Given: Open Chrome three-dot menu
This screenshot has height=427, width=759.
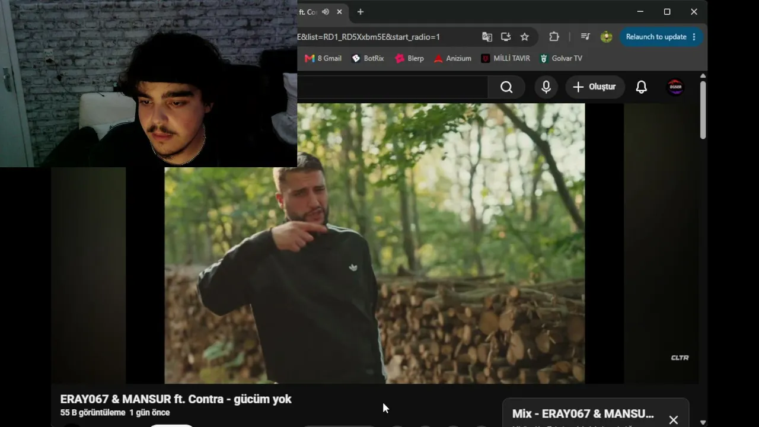Looking at the screenshot, I should click(x=694, y=37).
